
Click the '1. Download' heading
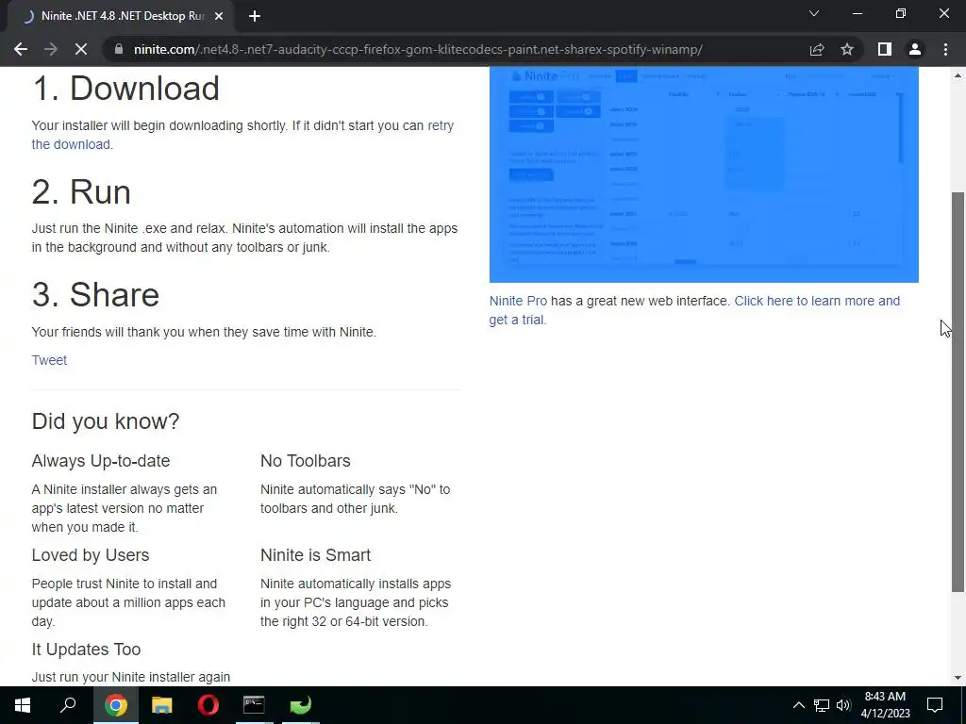pos(125,88)
